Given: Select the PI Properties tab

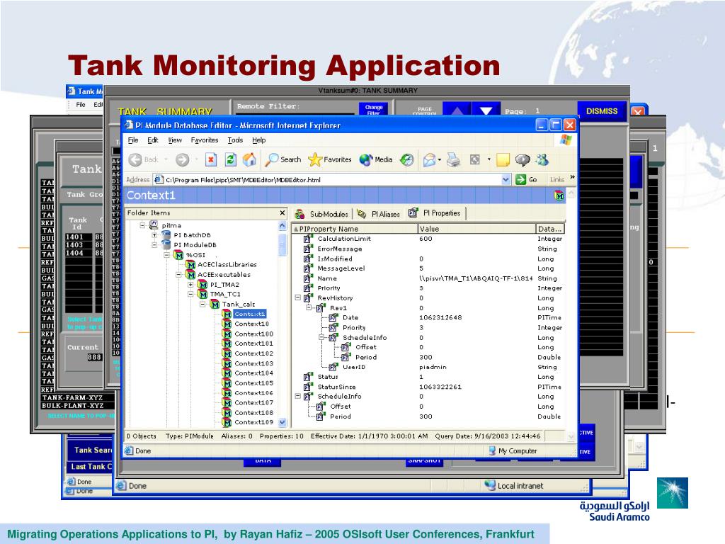Looking at the screenshot, I should point(435,213).
